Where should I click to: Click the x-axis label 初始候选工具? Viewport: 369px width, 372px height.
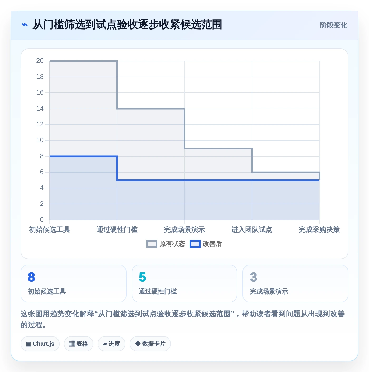tap(50, 230)
